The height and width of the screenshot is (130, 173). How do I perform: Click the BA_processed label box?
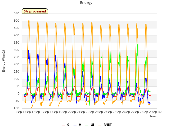point(35,11)
